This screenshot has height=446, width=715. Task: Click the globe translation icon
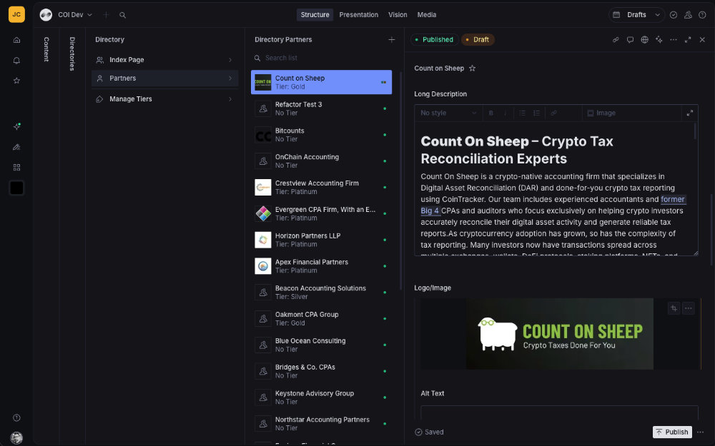coord(645,39)
